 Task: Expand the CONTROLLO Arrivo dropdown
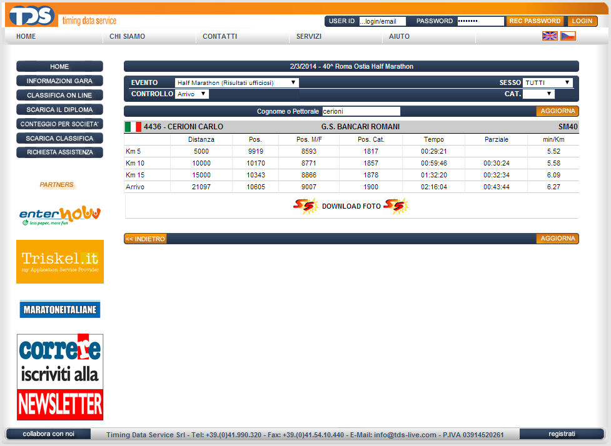(x=191, y=94)
